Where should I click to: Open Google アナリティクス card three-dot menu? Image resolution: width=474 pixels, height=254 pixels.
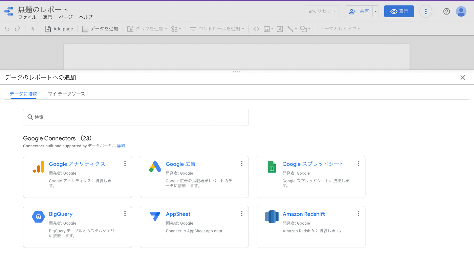(x=125, y=163)
